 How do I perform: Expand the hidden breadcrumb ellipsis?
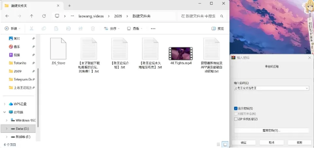(73, 16)
